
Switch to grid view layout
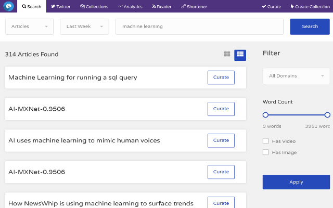coord(227,54)
